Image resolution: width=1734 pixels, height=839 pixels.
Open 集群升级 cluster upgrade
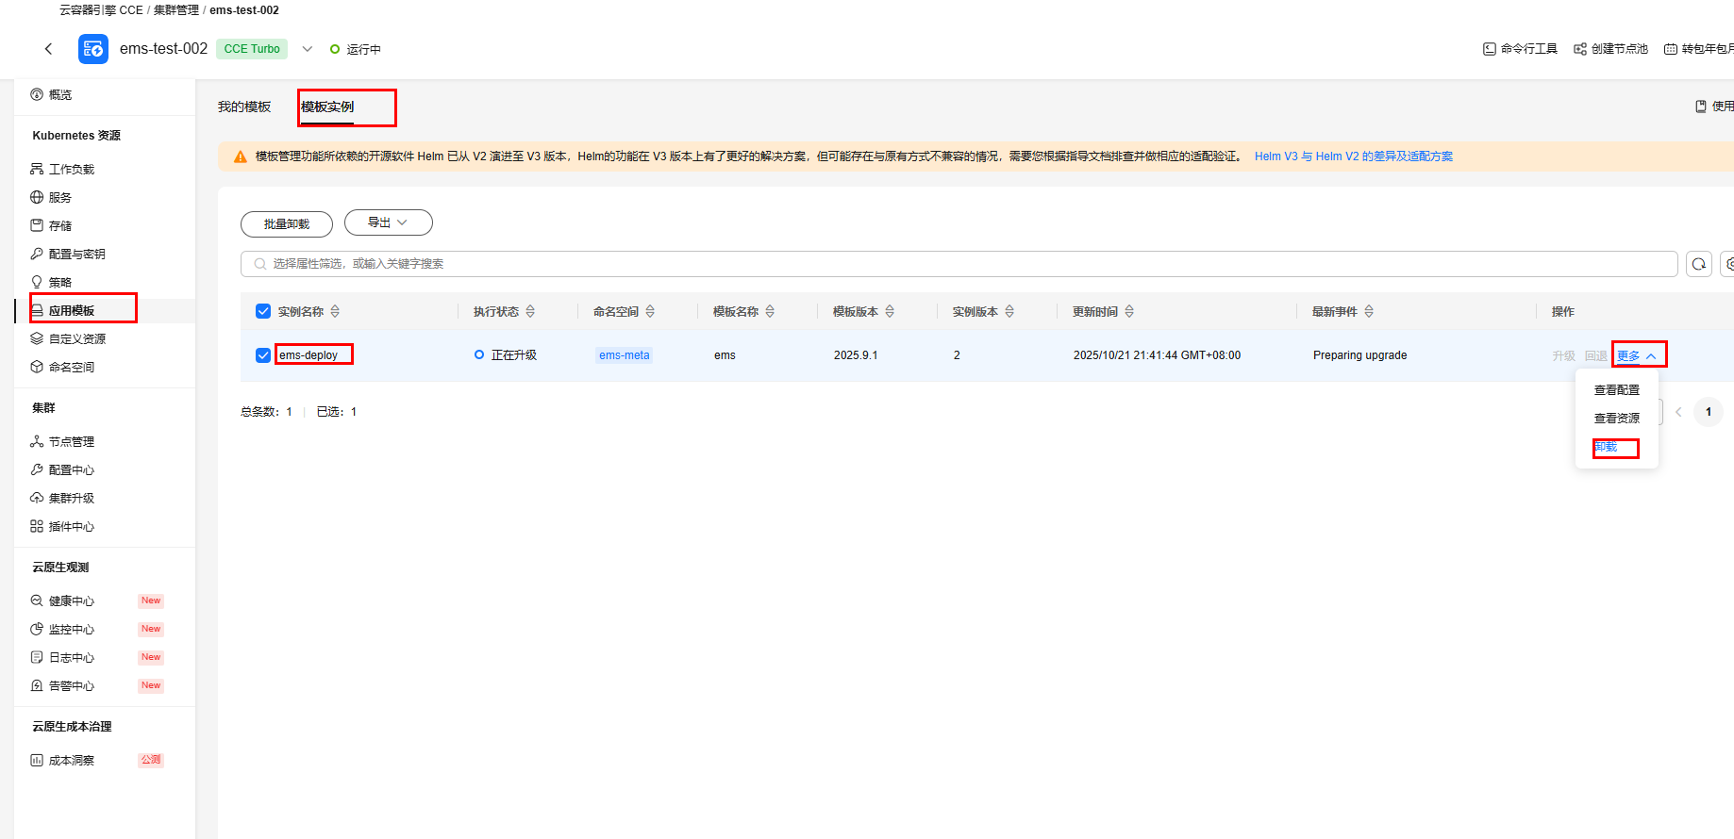coord(62,498)
